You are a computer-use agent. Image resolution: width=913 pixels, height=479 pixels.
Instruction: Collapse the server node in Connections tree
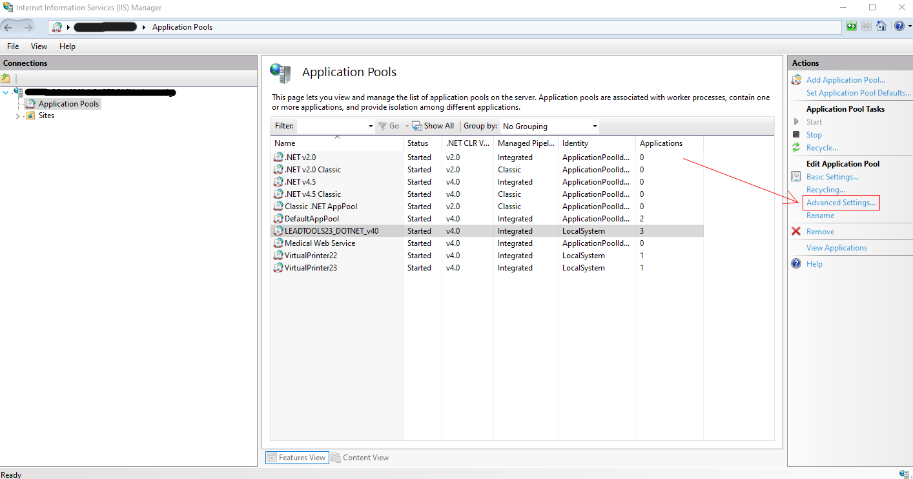[6, 92]
